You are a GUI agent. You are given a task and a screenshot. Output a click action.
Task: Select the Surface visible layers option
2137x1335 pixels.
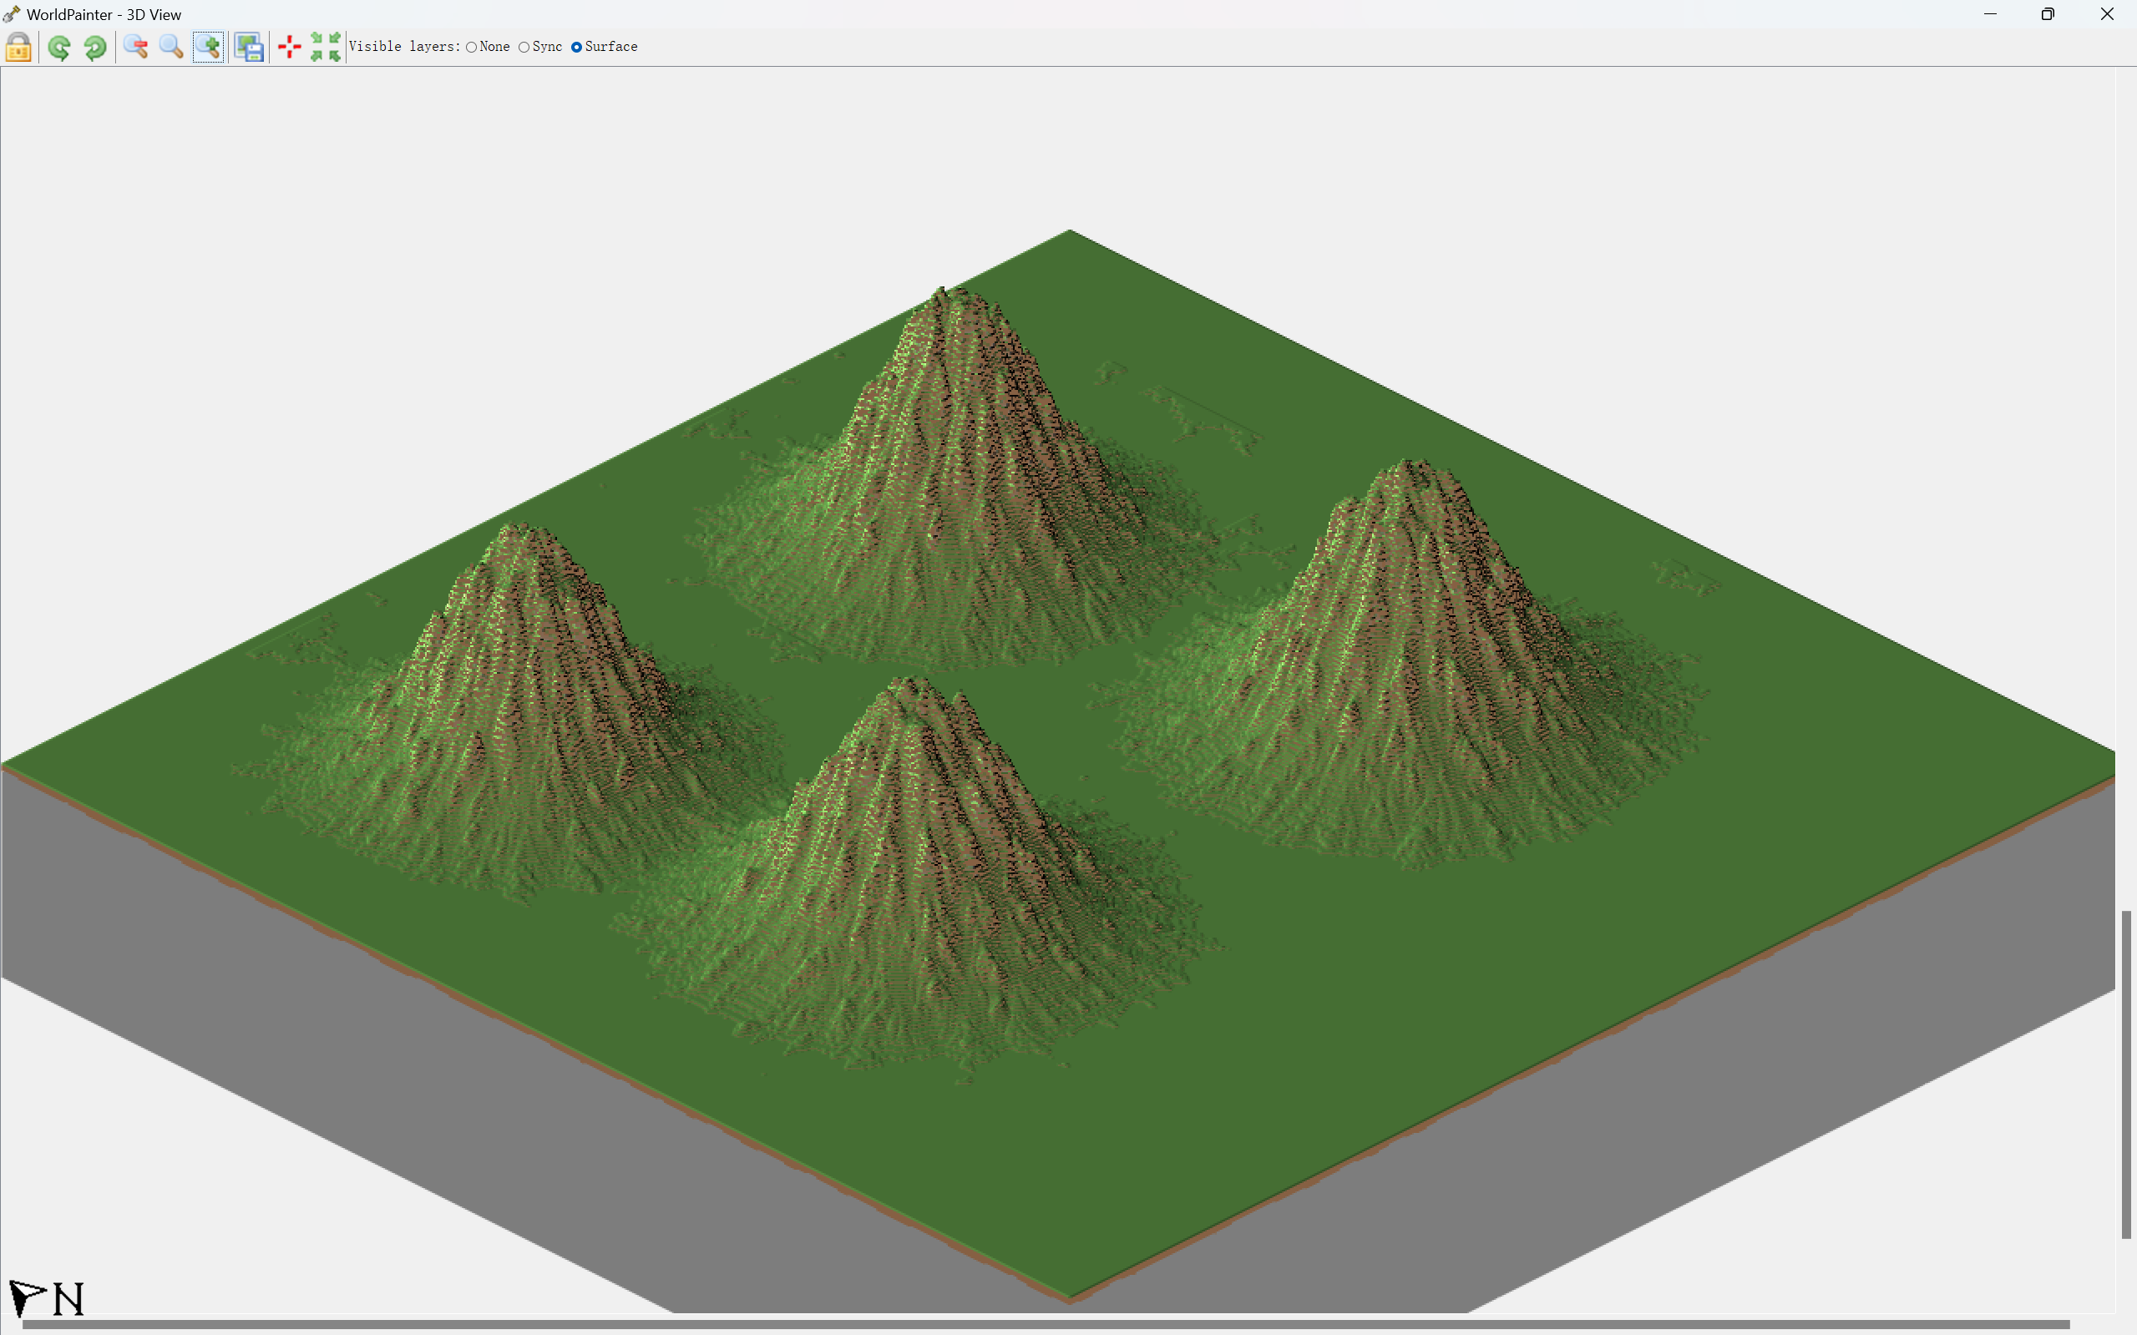577,48
